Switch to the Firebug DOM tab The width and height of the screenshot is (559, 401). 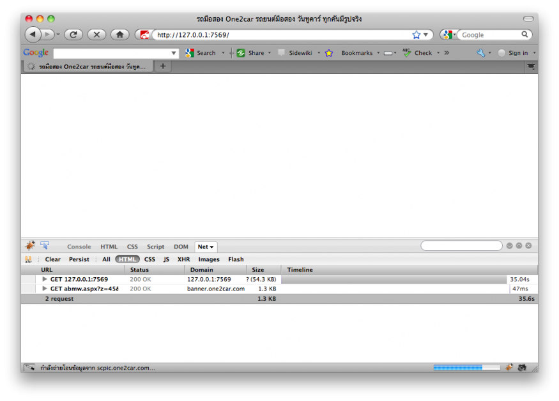tap(181, 246)
